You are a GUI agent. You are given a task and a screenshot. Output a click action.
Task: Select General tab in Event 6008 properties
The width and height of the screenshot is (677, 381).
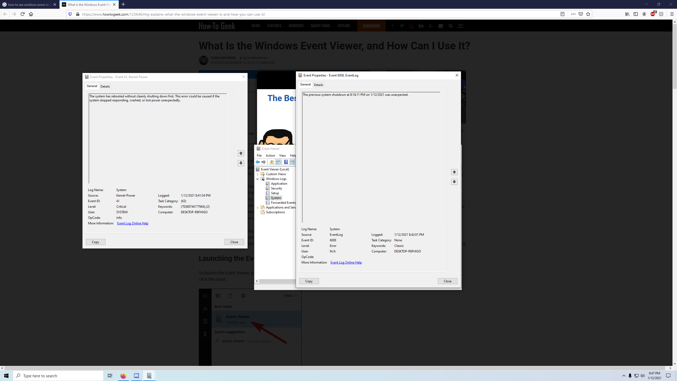[x=305, y=84]
